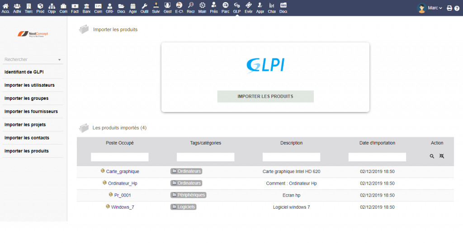
Task: Expand the Rechercher search dropdown
Action: 59,60
